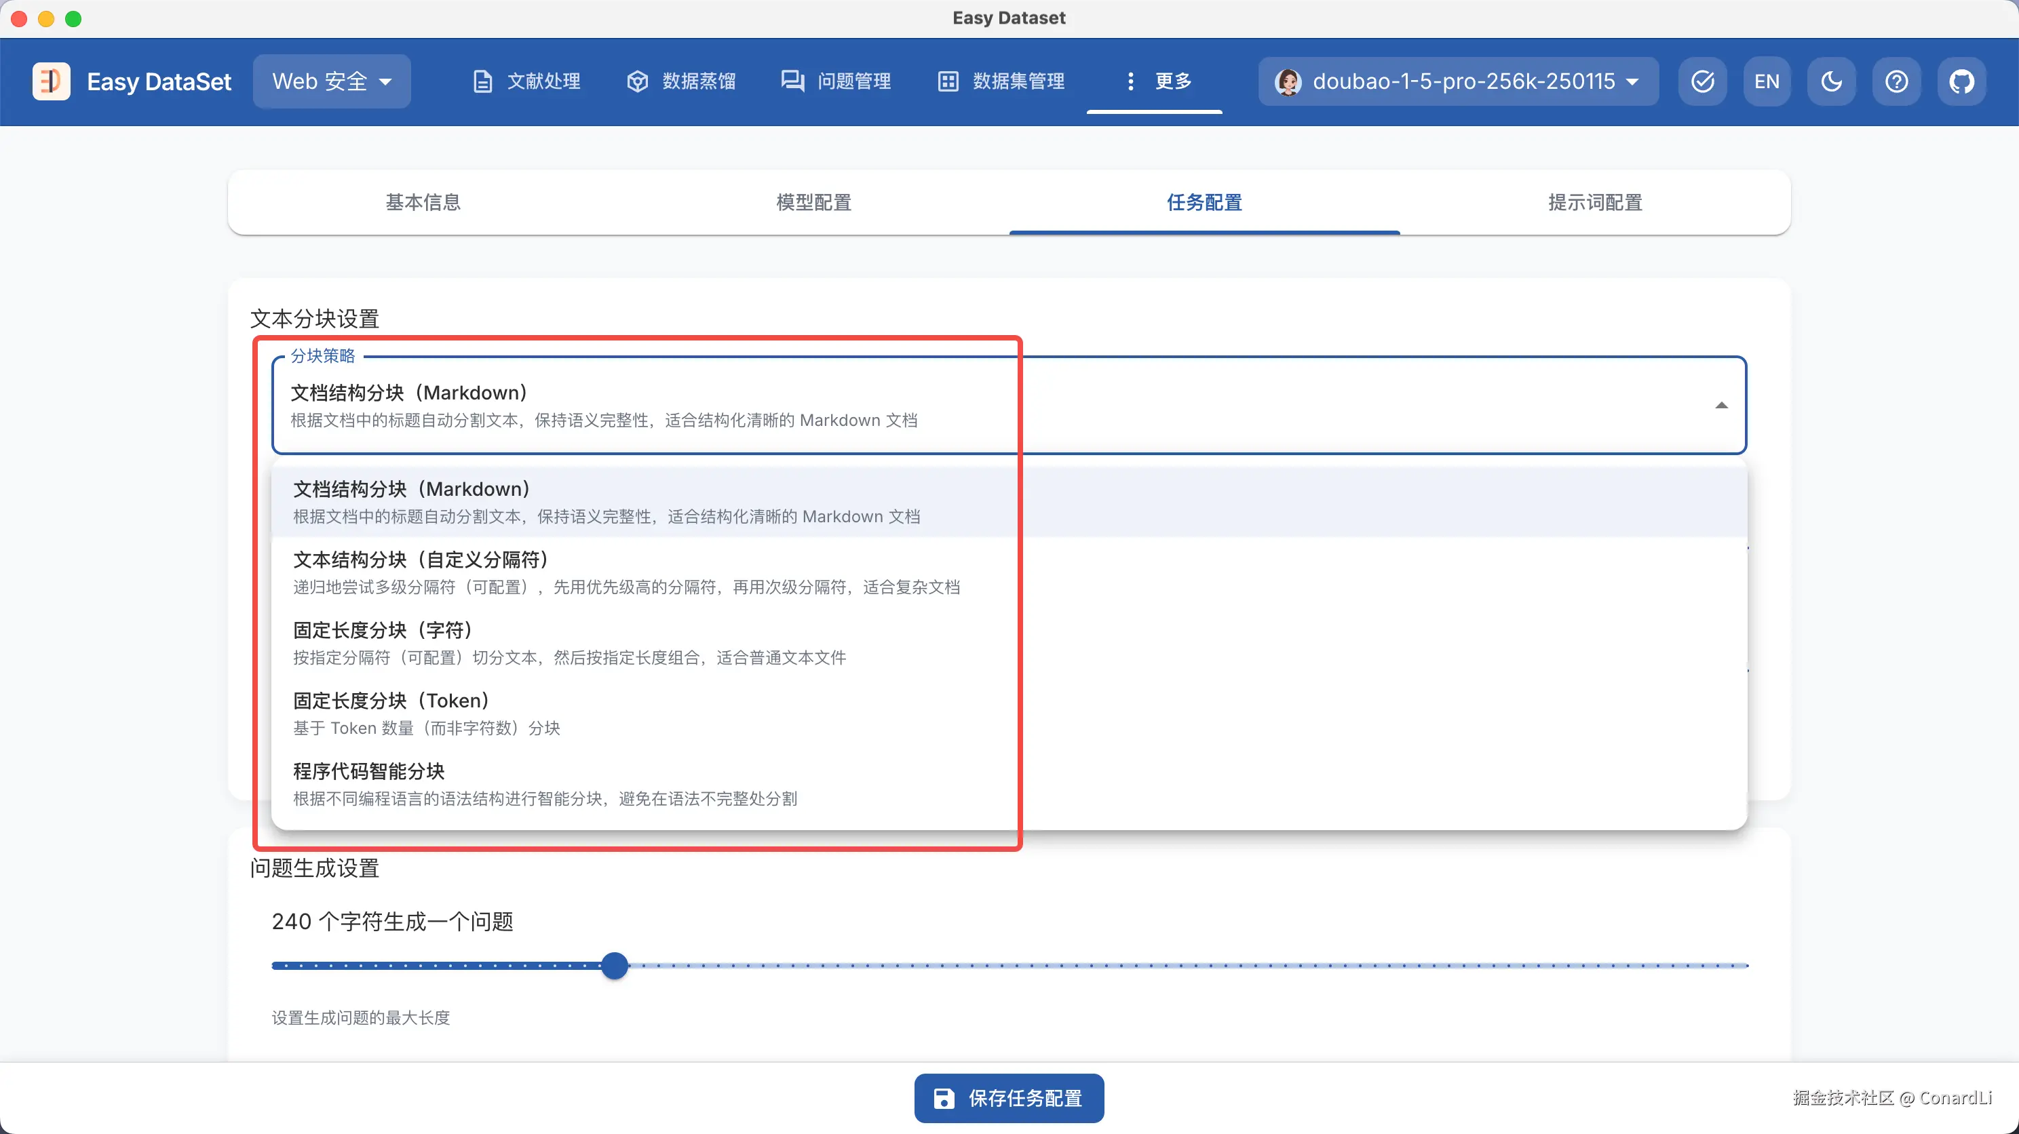This screenshot has height=1134, width=2019.
Task: Switch to the 提示词配置 tab
Action: (x=1595, y=202)
